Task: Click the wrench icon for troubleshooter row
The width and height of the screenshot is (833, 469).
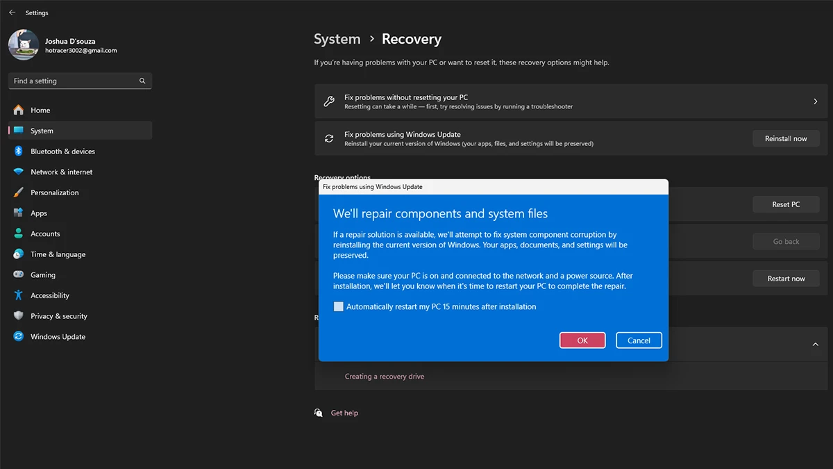Action: (x=329, y=101)
